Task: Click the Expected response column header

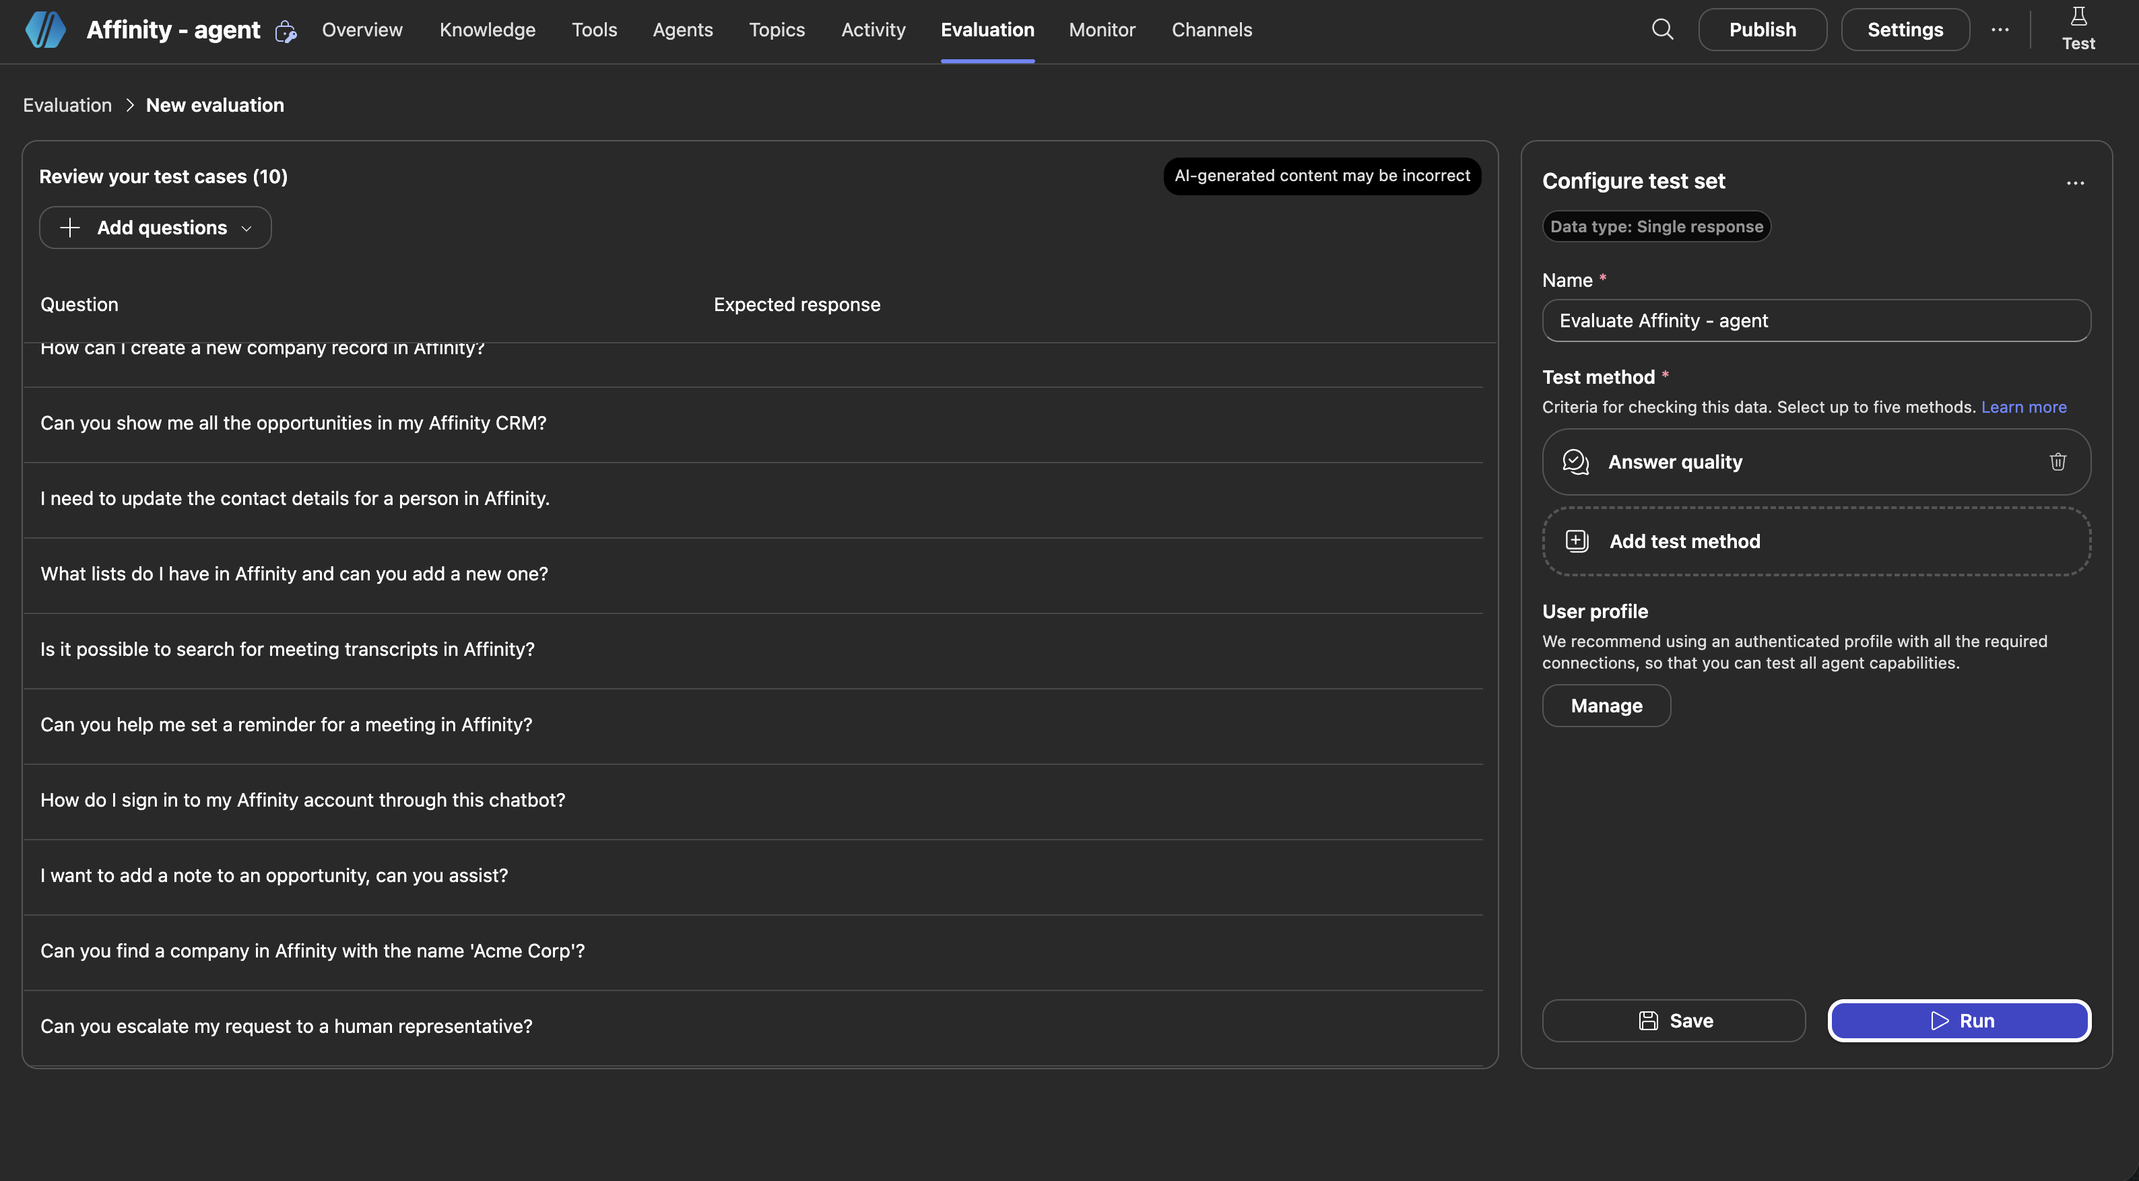Action: coord(796,304)
